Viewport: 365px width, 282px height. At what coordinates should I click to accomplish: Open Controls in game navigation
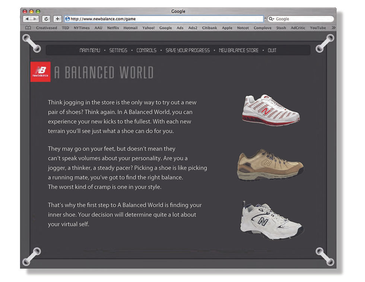tap(146, 50)
